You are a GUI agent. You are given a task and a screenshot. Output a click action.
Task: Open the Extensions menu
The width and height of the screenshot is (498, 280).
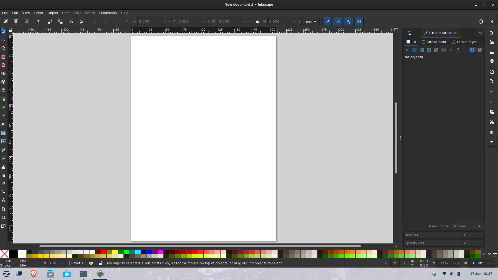pos(108,13)
